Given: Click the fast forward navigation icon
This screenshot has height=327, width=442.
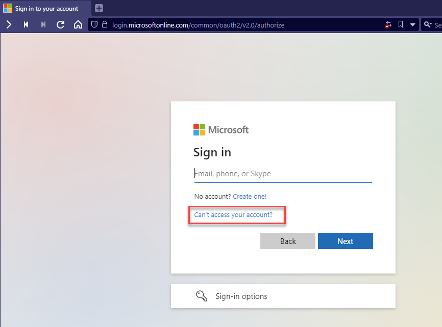Looking at the screenshot, I should pos(43,25).
